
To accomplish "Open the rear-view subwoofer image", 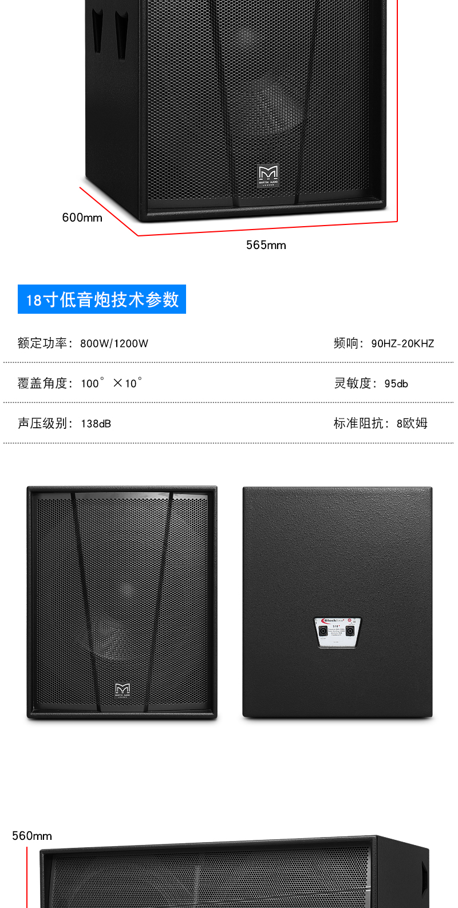I will pyautogui.click(x=338, y=602).
